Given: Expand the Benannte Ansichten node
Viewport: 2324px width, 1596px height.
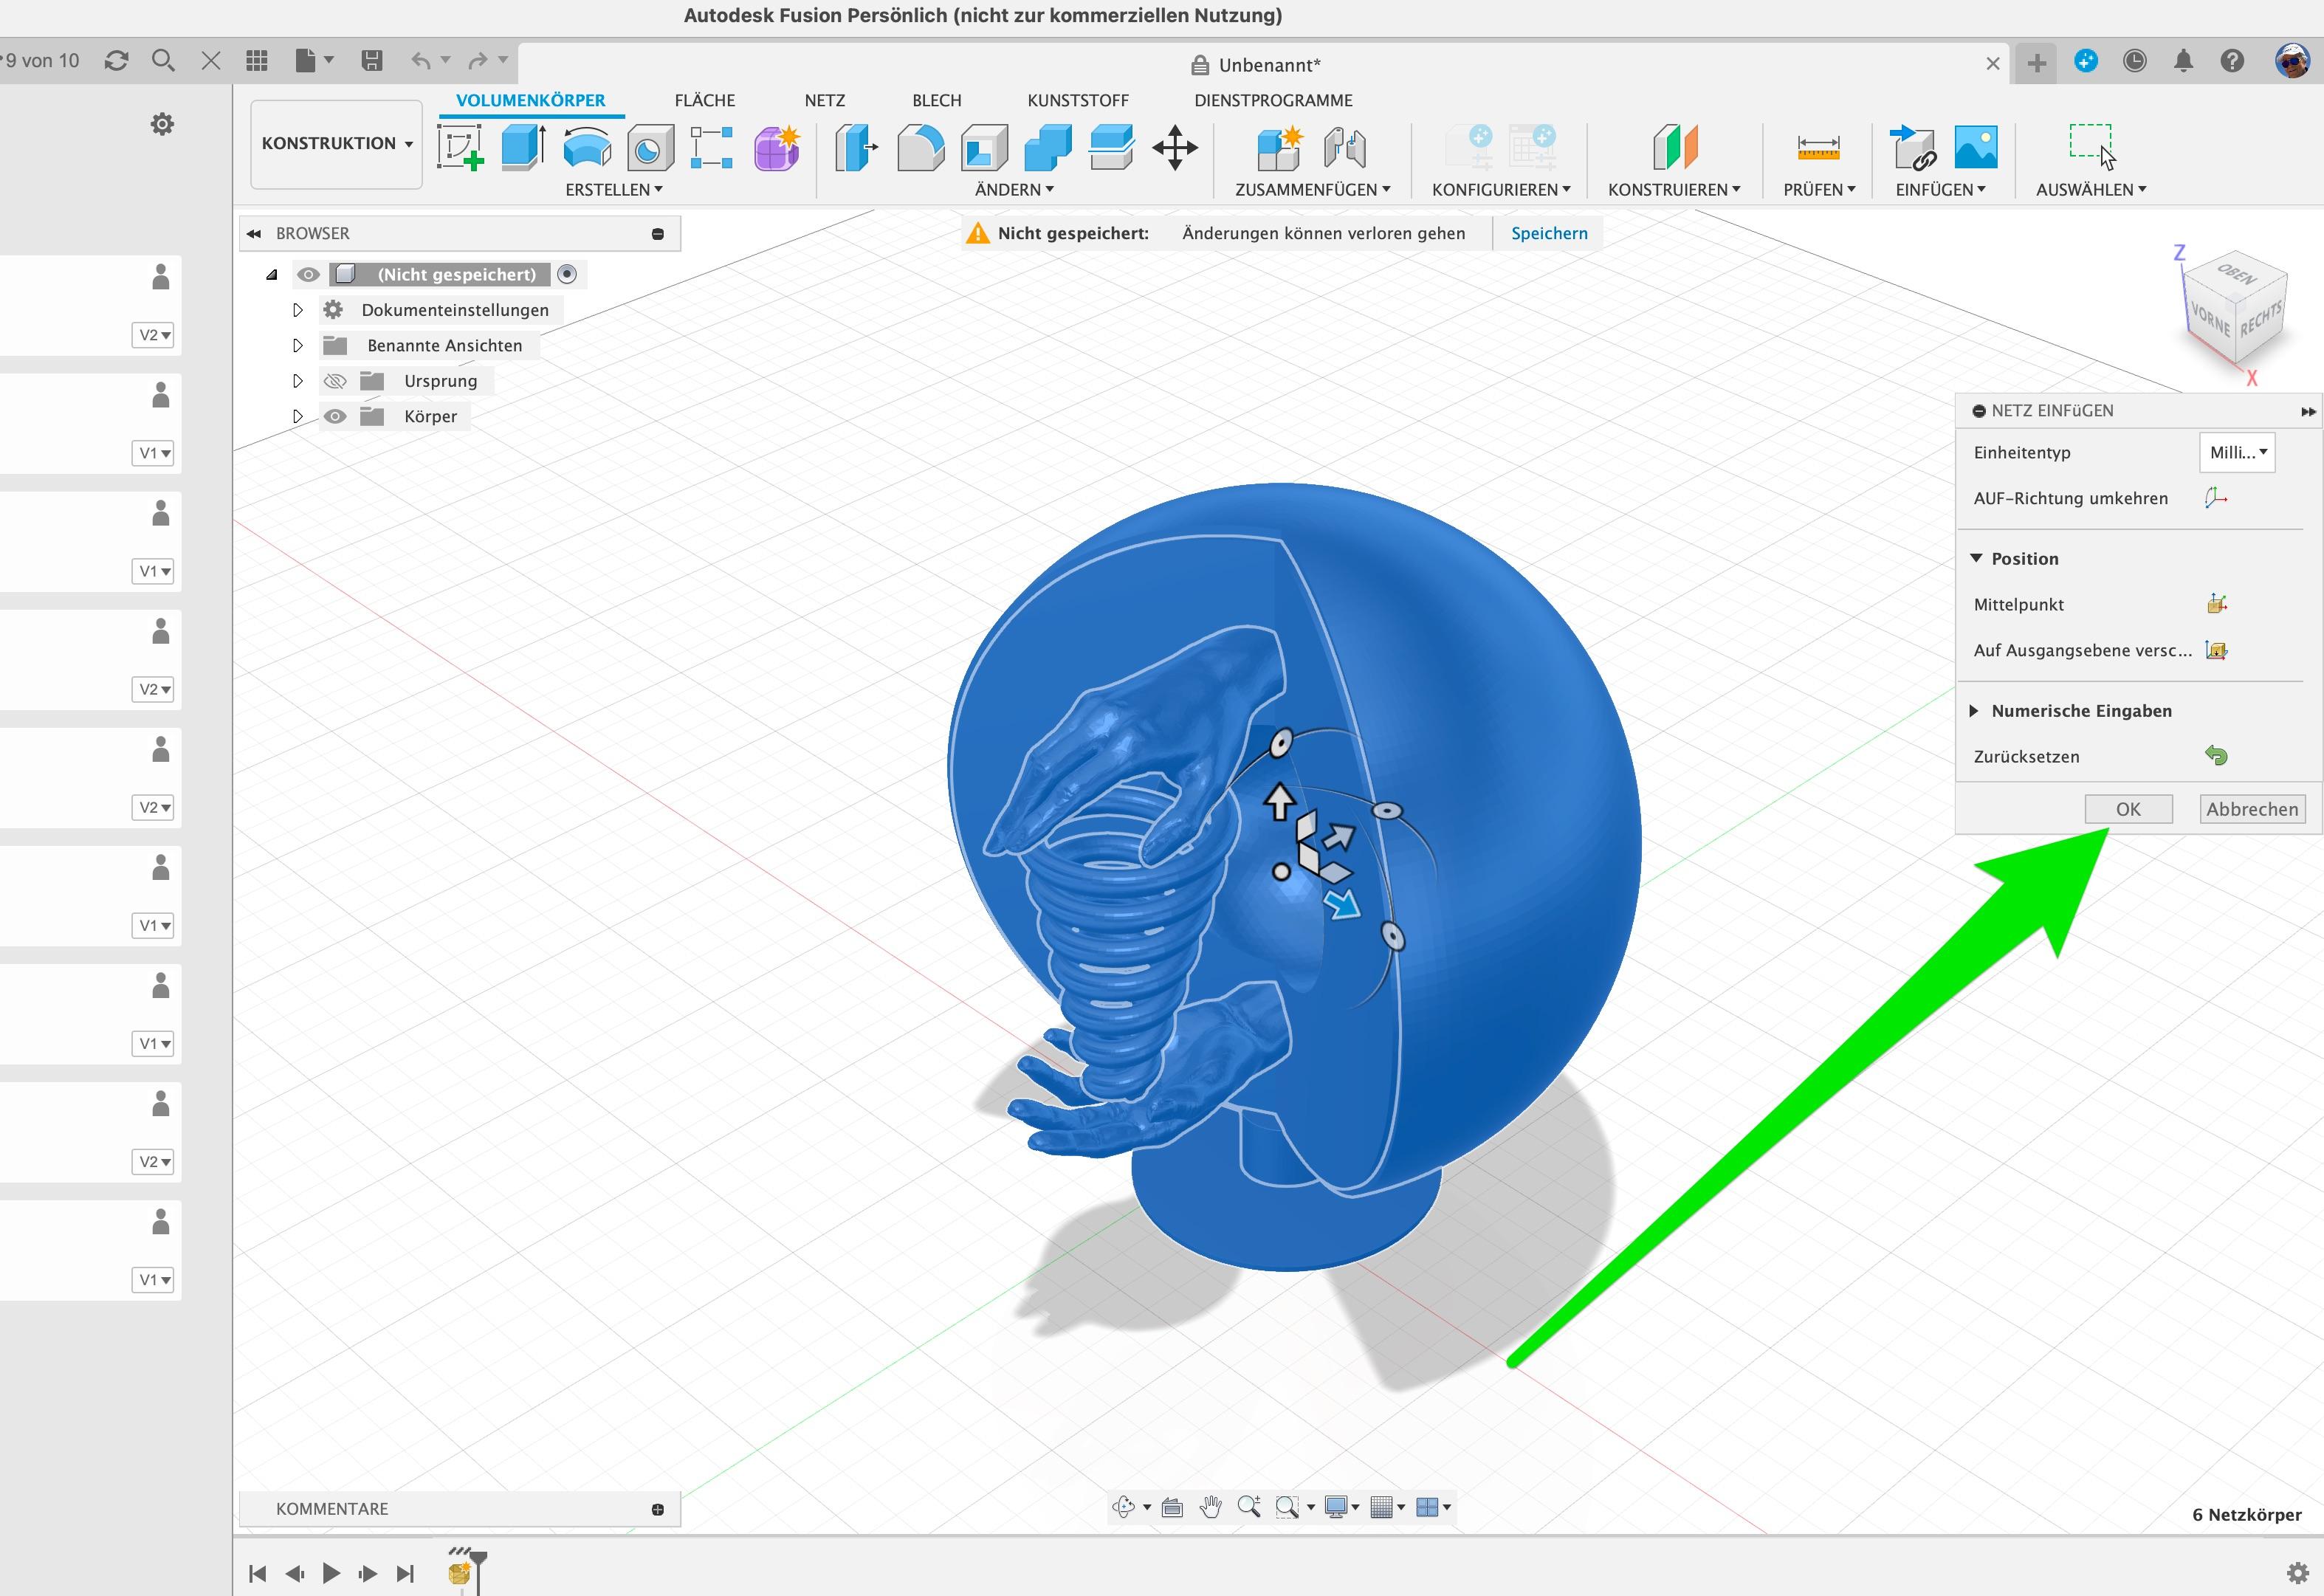Looking at the screenshot, I should click(297, 345).
